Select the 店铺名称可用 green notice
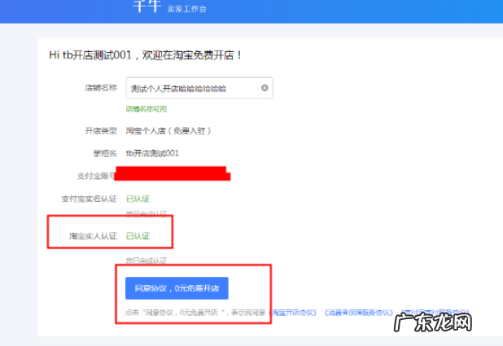Image resolution: width=503 pixels, height=346 pixels. (147, 109)
